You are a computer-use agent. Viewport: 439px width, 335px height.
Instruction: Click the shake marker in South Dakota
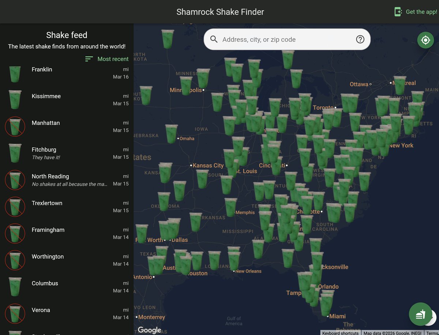click(x=146, y=95)
